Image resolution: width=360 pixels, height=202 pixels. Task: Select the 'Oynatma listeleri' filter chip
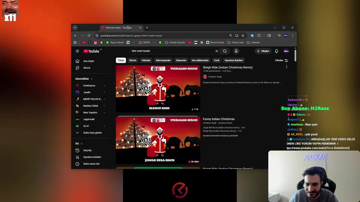(234, 60)
